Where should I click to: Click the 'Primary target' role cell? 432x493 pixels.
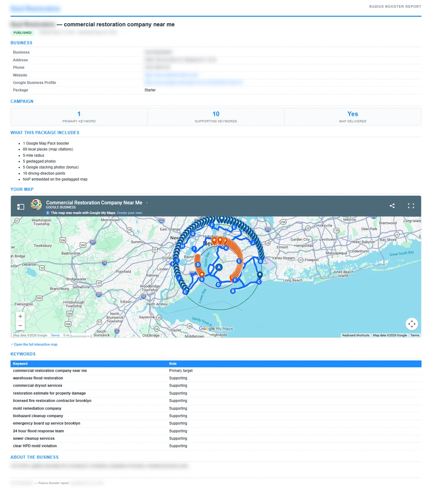(181, 371)
